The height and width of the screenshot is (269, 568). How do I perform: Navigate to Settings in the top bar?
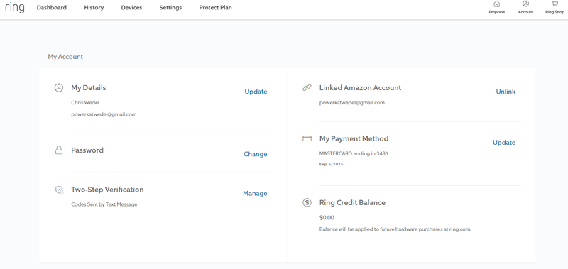point(170,8)
